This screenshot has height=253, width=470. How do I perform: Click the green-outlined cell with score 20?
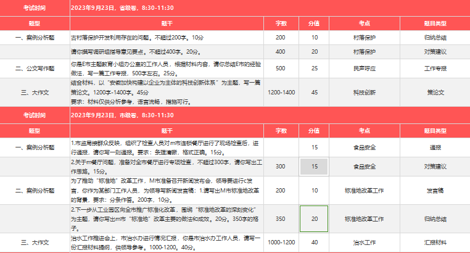[315, 218]
